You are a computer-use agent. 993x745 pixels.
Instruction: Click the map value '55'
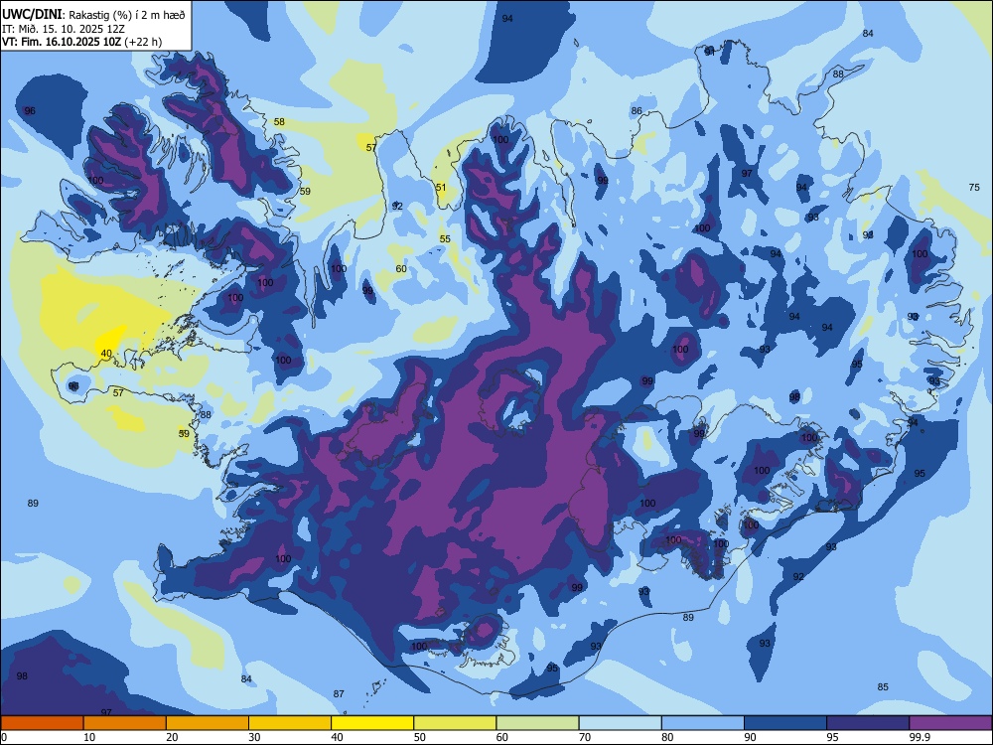(x=445, y=238)
